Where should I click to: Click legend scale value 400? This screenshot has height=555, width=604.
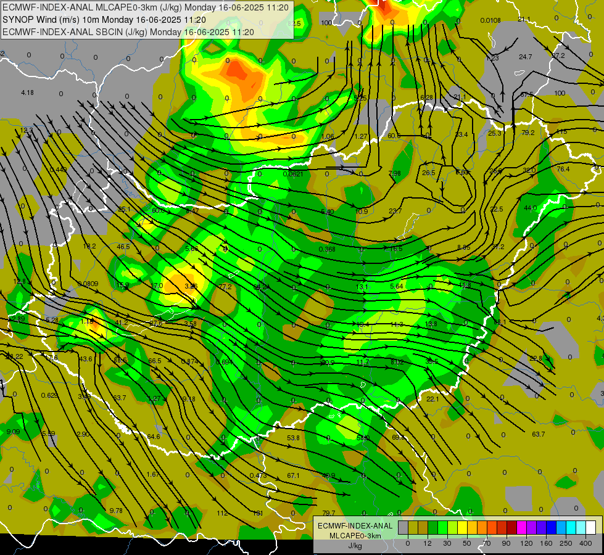point(585,543)
